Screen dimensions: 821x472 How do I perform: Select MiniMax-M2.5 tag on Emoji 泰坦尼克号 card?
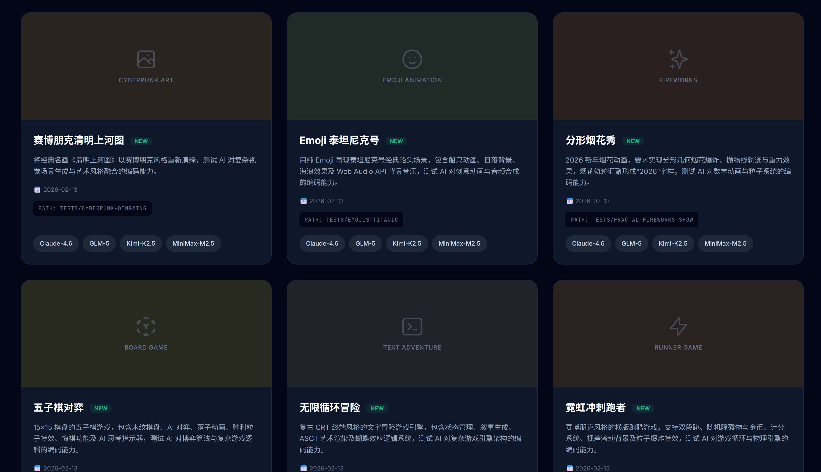(459, 244)
